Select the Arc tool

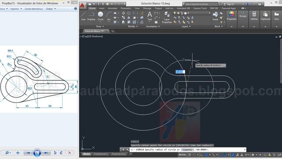(x=109, y=16)
